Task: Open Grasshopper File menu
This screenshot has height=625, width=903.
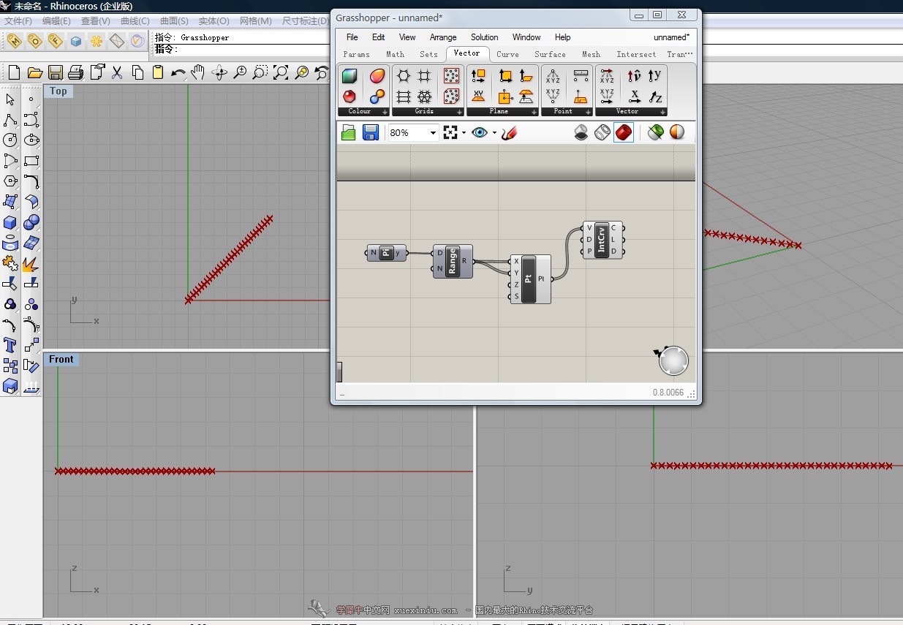Action: (352, 37)
